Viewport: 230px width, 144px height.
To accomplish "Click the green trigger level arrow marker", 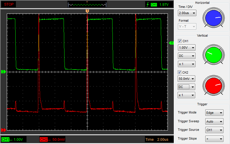I will pyautogui.click(x=171, y=43).
